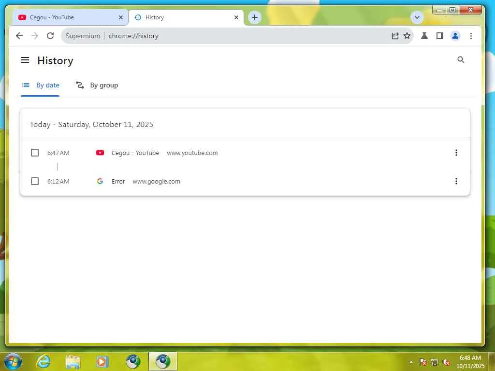
Task: Bookmark this page with the star icon
Action: tap(407, 36)
